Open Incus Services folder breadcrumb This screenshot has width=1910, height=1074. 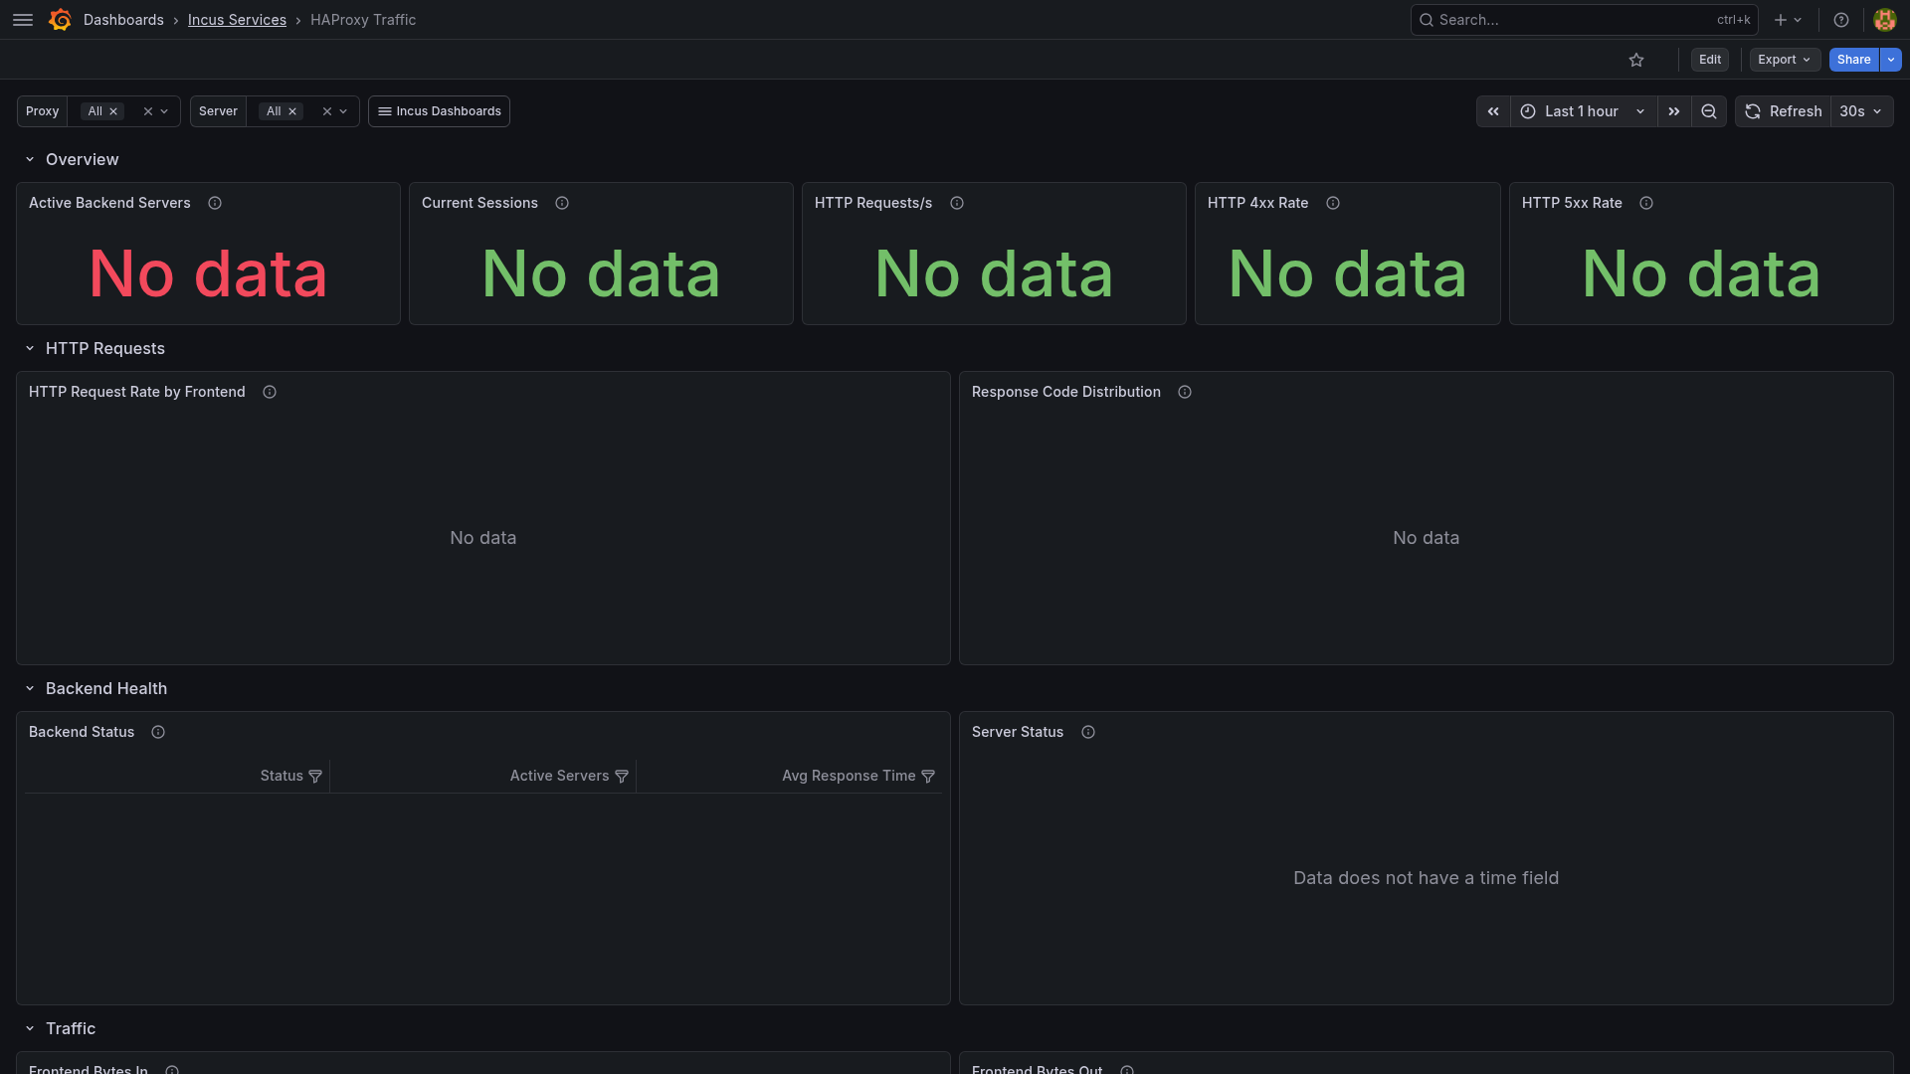pyautogui.click(x=237, y=20)
